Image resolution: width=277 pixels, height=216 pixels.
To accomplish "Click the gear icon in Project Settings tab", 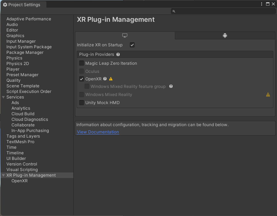I will [5, 4].
